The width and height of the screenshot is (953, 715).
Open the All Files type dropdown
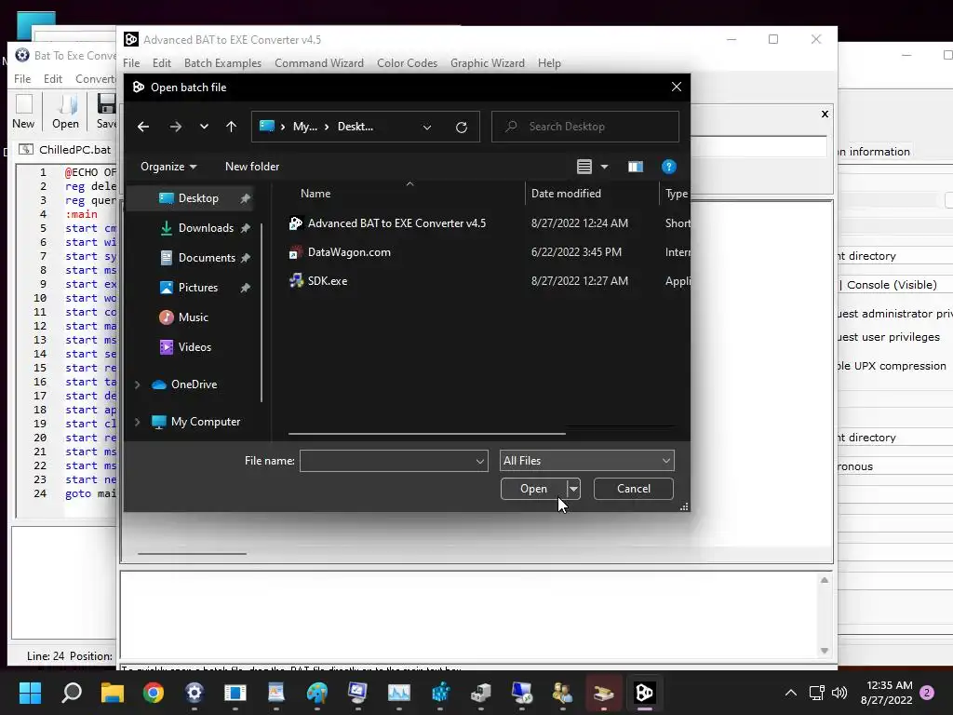586,461
